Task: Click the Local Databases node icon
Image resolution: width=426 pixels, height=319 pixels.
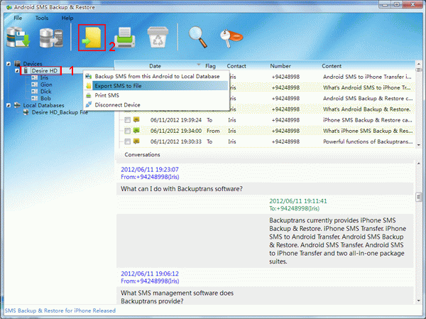Action: click(x=17, y=105)
